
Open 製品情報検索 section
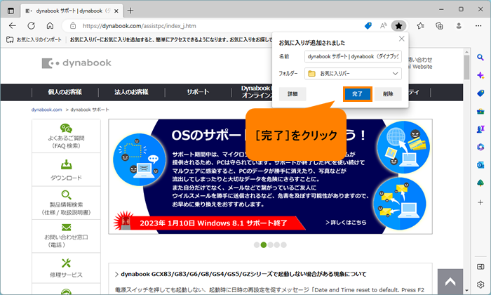(x=66, y=203)
